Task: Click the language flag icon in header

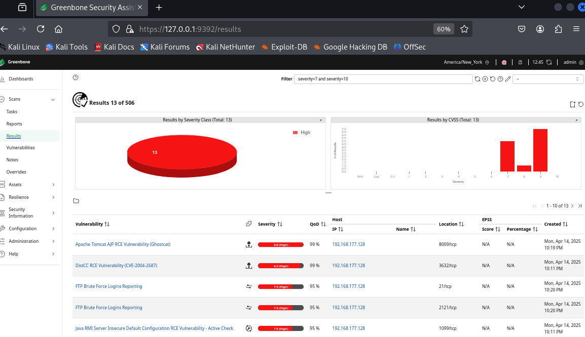Action: pyautogui.click(x=504, y=62)
